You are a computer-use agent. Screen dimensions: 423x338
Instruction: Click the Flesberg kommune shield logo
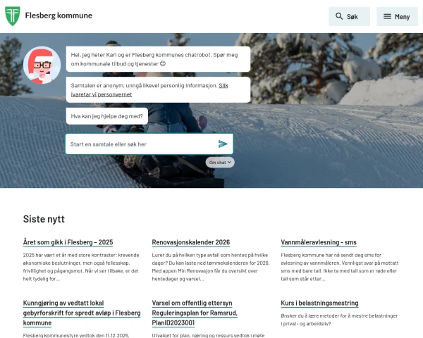pos(13,16)
